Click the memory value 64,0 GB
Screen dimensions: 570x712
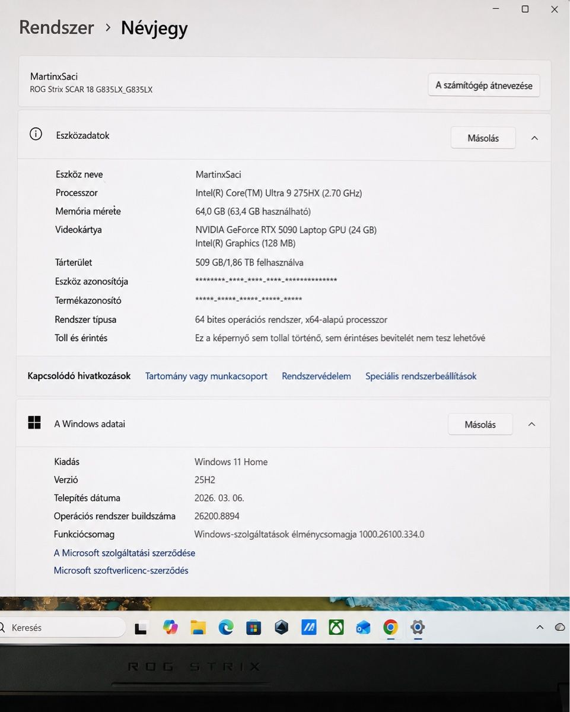pyautogui.click(x=253, y=211)
